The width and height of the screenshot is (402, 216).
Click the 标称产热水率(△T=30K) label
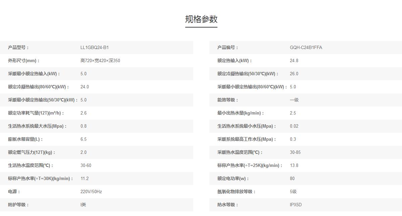(x=41, y=178)
